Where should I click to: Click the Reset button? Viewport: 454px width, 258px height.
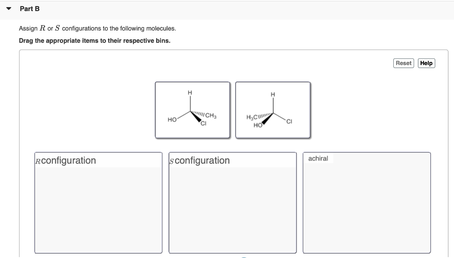(x=403, y=63)
